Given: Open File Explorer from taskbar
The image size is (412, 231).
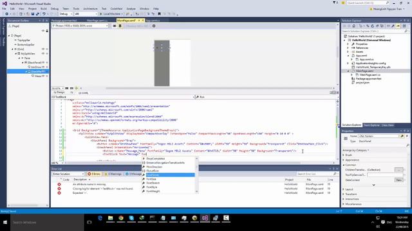Looking at the screenshot, I should [x=110, y=218].
